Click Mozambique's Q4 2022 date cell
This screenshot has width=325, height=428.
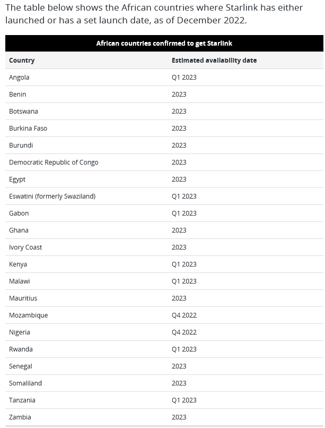click(x=184, y=315)
